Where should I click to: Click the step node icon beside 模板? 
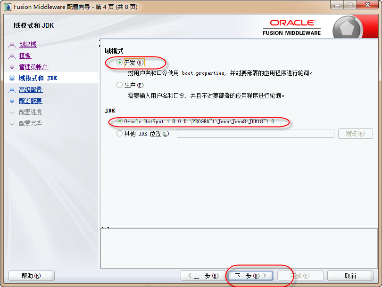(12, 56)
